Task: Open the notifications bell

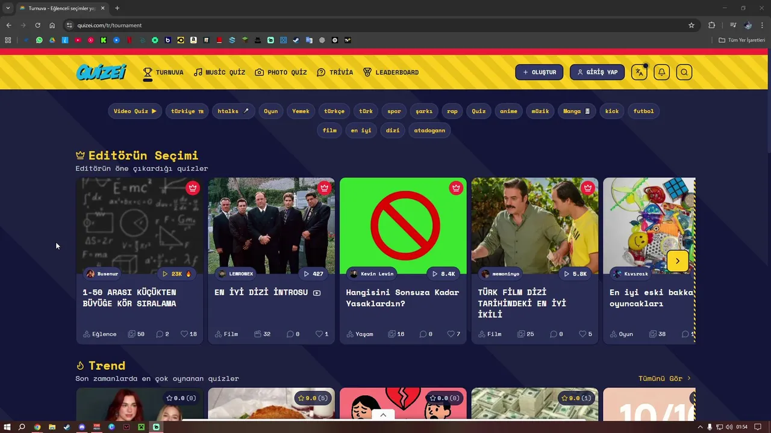Action: pos(661,72)
